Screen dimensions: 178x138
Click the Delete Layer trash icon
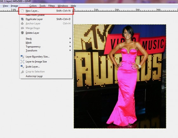[x=22, y=33]
